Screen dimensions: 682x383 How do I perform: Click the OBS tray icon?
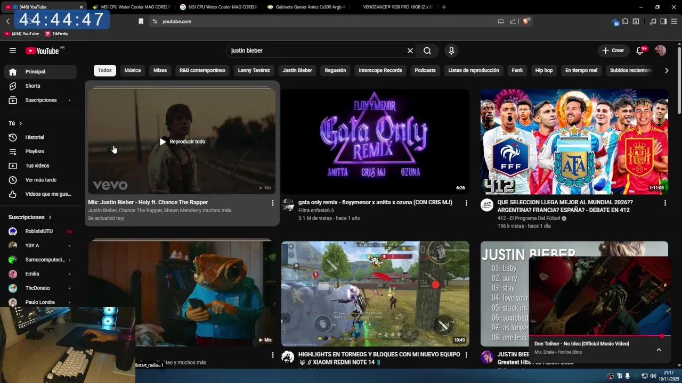coord(611,376)
